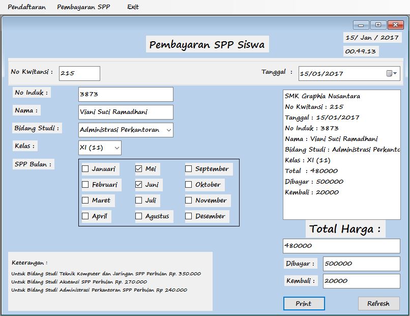Click inside the No Kwitansi field
This screenshot has width=410, height=316.
[x=79, y=73]
